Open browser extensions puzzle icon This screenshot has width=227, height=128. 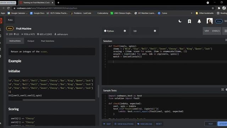[x=219, y=8]
